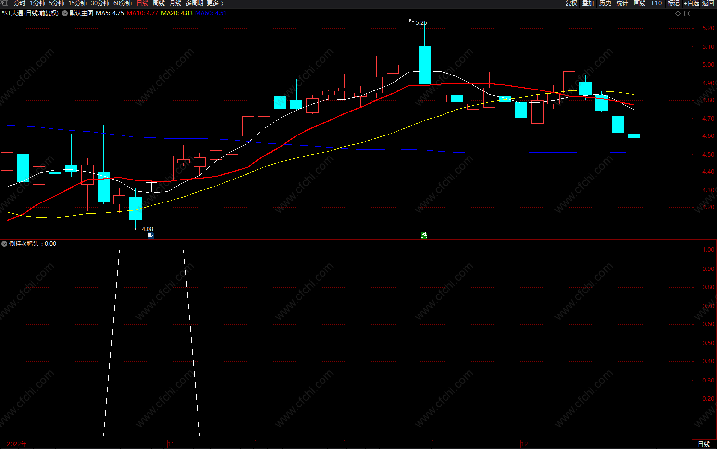
Task: Select the 日线 daily period
Action: (142, 3)
